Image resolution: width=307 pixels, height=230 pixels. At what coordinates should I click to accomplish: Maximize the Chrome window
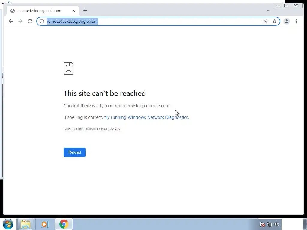click(x=286, y=6)
